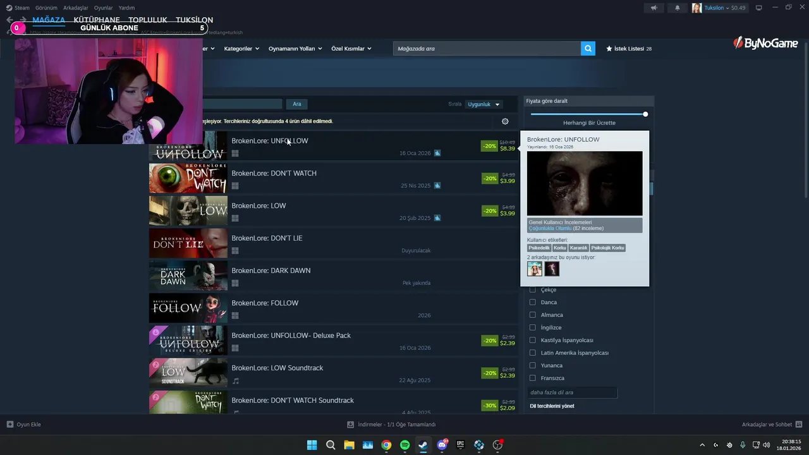This screenshot has width=809, height=455.
Task: Open the Epic Games launcher from the taskbar
Action: click(x=461, y=445)
